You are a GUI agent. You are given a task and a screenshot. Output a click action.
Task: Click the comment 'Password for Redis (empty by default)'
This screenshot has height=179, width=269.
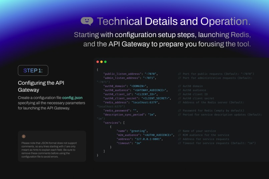[211, 110]
